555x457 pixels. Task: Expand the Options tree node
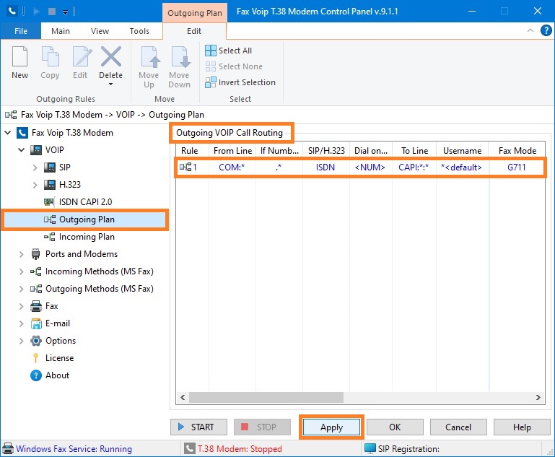click(x=21, y=341)
